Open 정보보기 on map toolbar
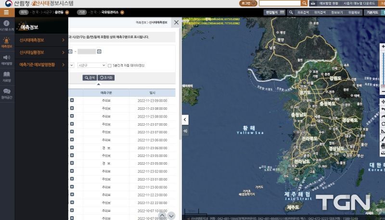 coord(337,13)
